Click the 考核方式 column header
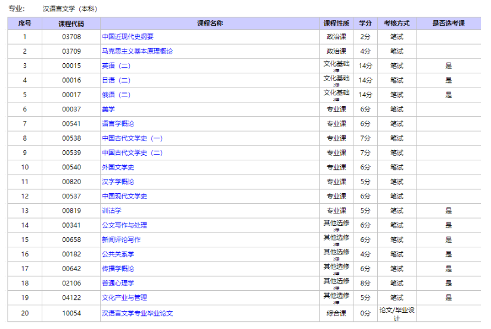491x329 pixels. tap(397, 23)
